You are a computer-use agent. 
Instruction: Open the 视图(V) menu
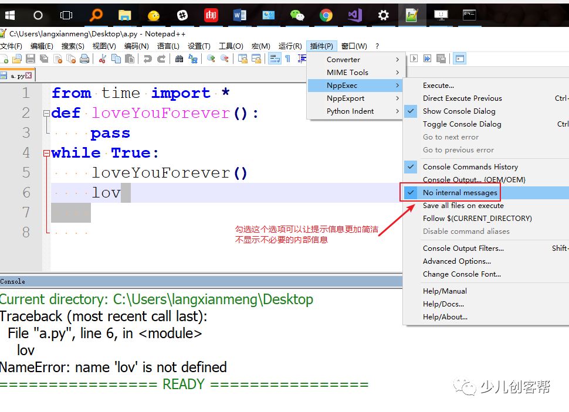click(104, 46)
